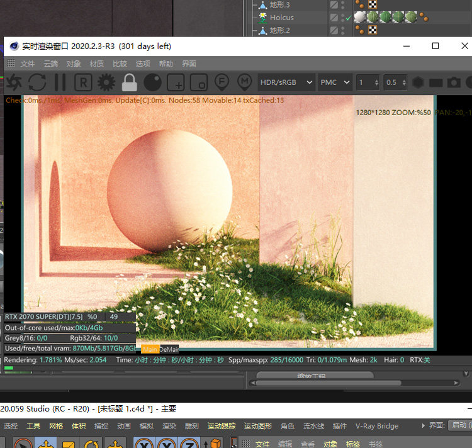The height and width of the screenshot is (448, 472).
Task: Open the 对象 menu in the live viewer
Action: coord(74,64)
